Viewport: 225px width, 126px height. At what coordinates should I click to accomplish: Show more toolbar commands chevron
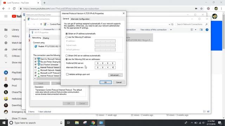coord(171,30)
